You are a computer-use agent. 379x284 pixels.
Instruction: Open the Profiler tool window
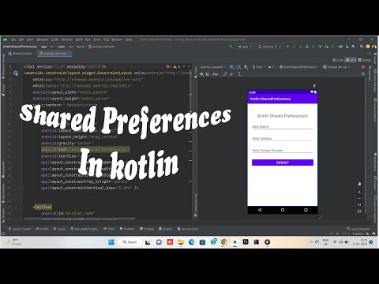point(43,229)
